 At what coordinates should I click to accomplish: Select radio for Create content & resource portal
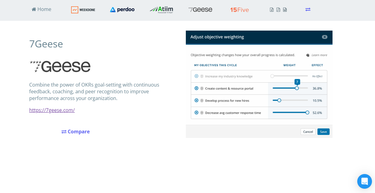pos(197,88)
